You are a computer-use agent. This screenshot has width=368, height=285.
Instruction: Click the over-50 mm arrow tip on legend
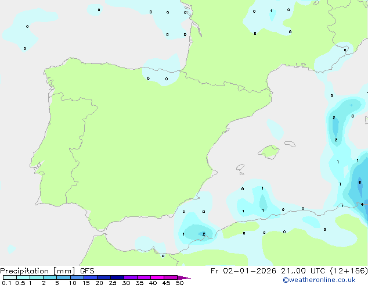[x=184, y=277]
